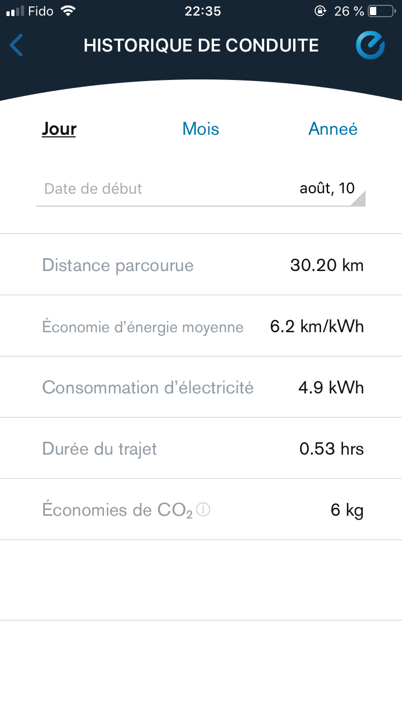Tap the Date de début field
This screenshot has width=402, height=716.
coord(93,189)
